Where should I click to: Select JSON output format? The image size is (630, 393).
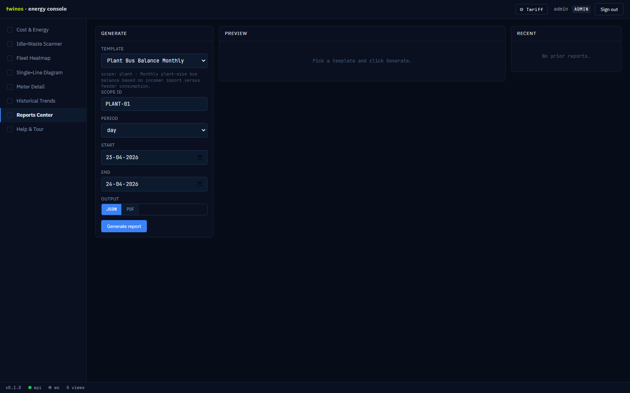pos(111,209)
